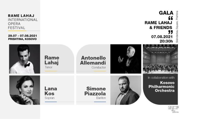The image size is (202, 119).
Task: Open Simone Piazzola's portrait photo
Action: [126, 90]
